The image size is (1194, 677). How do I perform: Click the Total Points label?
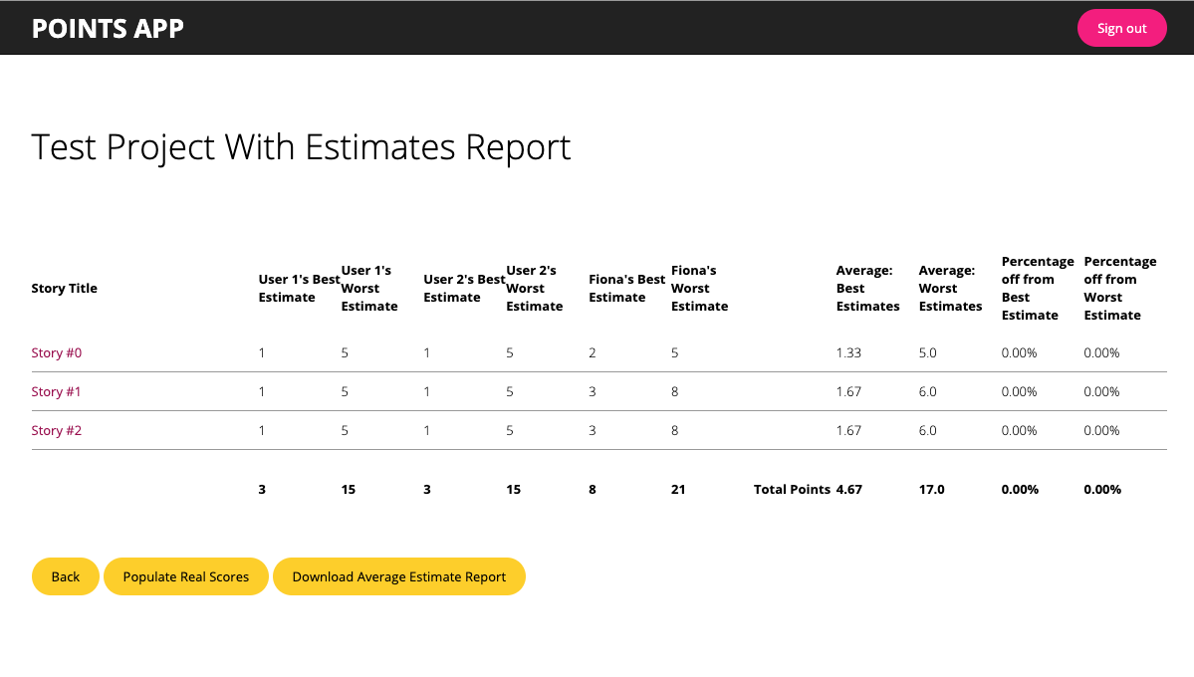pyautogui.click(x=792, y=489)
